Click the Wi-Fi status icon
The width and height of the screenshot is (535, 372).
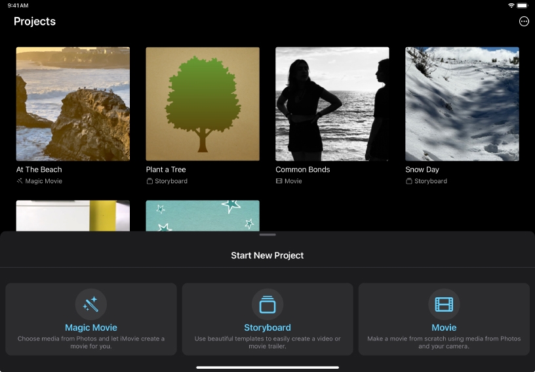coord(511,5)
